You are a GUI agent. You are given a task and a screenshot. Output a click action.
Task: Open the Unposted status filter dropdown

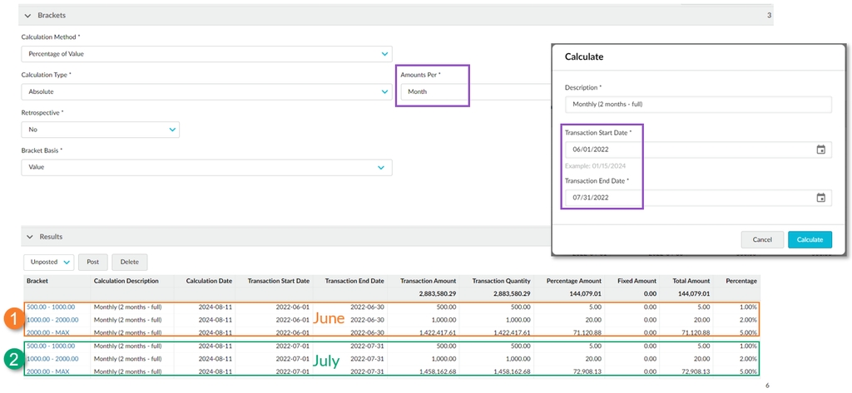click(49, 263)
